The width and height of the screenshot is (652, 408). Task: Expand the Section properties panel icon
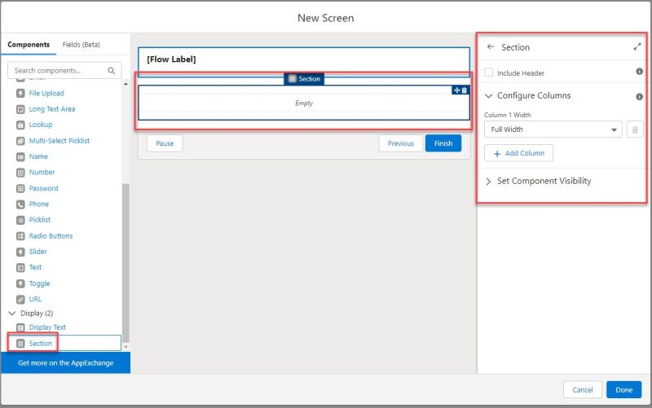[637, 47]
